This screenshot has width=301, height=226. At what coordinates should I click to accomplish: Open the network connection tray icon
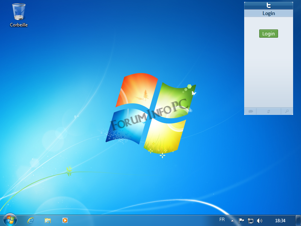[x=251, y=221]
